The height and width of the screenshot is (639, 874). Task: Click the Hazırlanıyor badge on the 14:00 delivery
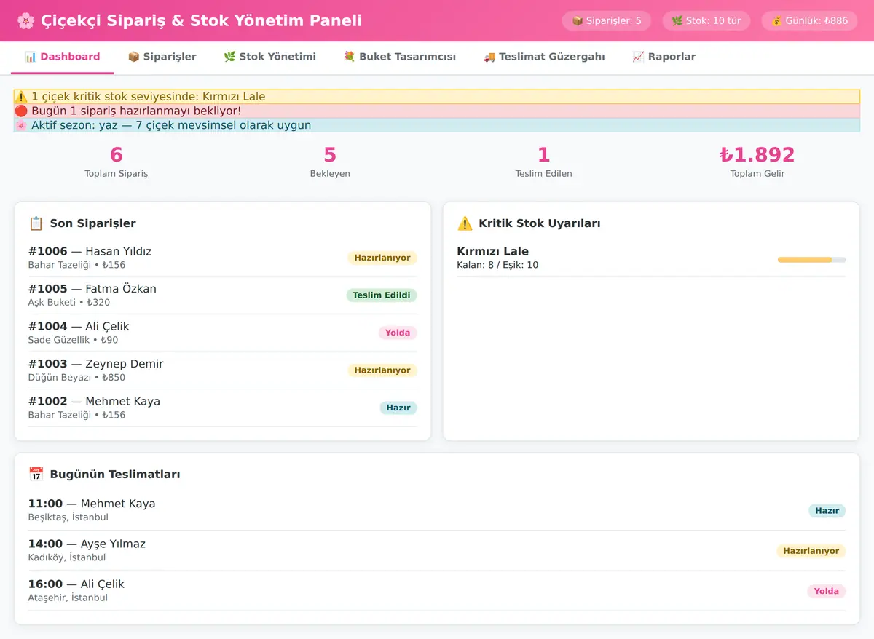point(811,551)
